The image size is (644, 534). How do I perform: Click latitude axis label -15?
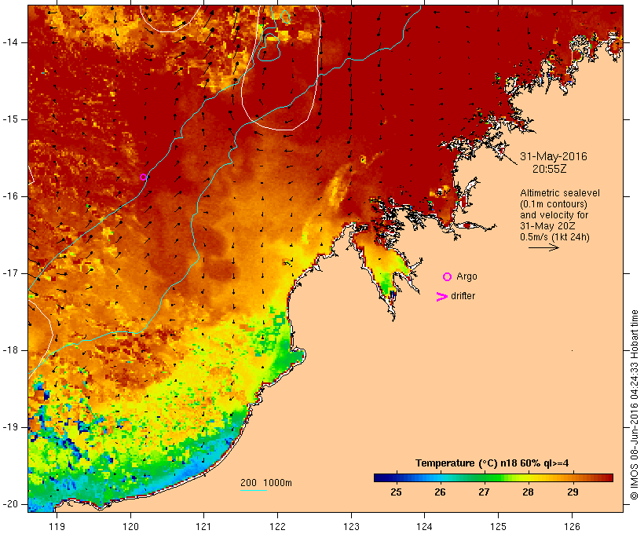coord(10,119)
